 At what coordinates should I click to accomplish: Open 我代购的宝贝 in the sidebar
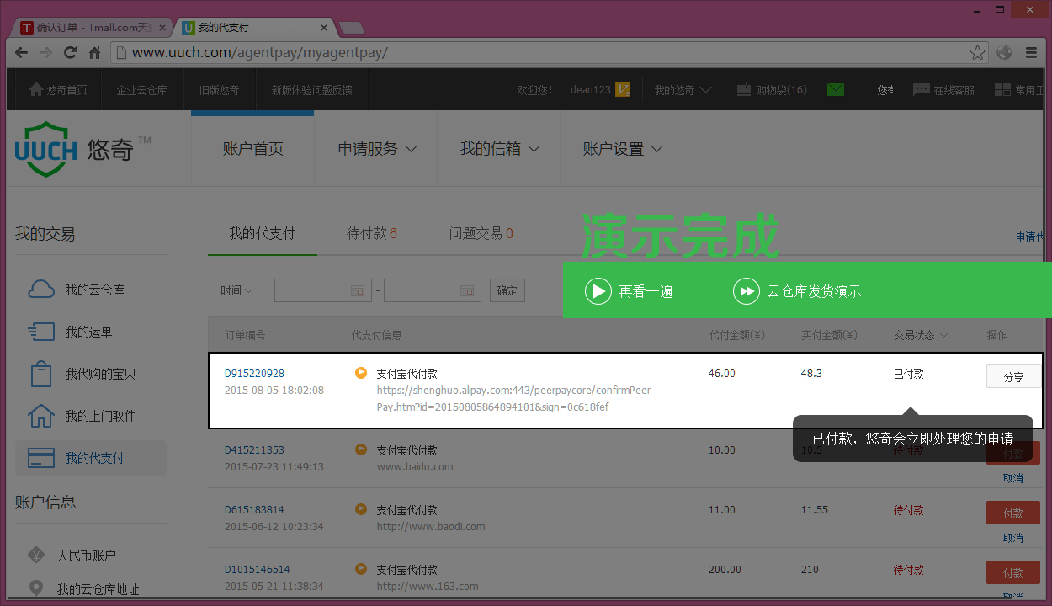click(91, 374)
